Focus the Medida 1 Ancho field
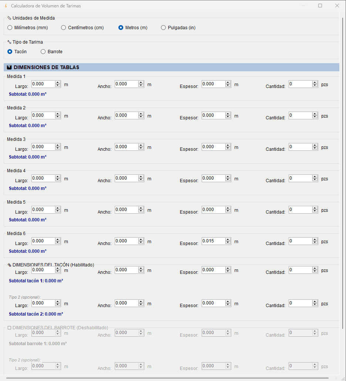Screen dimensions: 346x381 pos(127,84)
